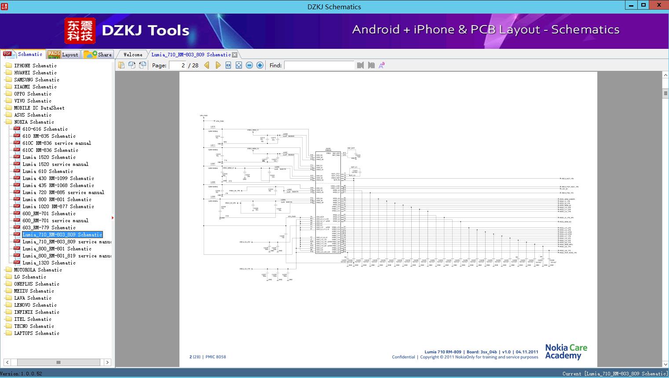
Task: Open Lumia_1320 Schematic file
Action: (x=49, y=263)
